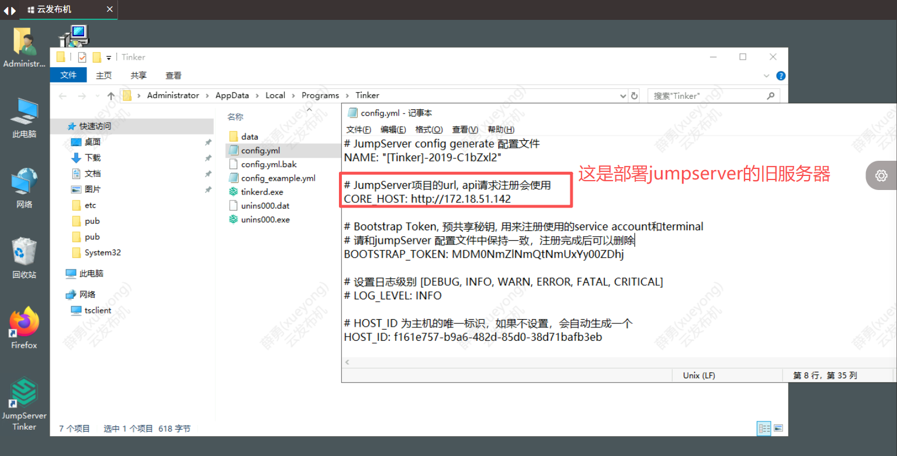897x456 pixels.
Task: Click Programs in the address breadcrumb
Action: [320, 95]
